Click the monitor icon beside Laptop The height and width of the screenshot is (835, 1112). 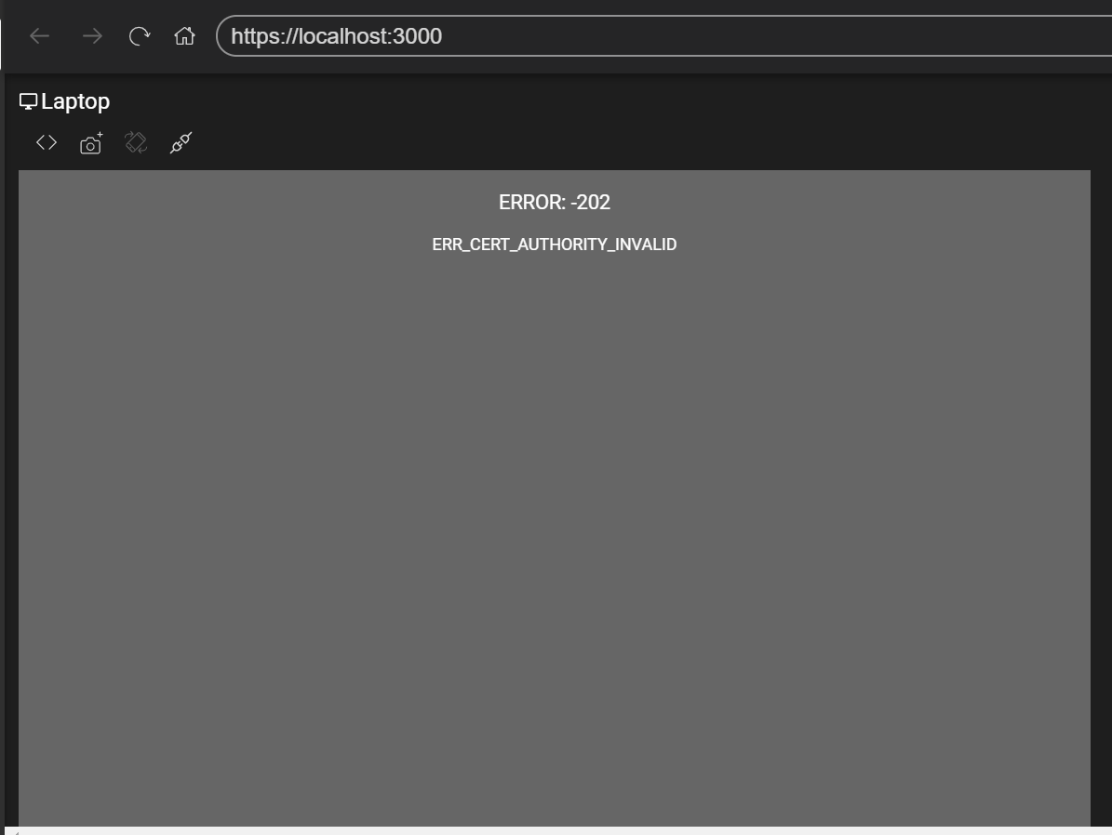pos(28,102)
